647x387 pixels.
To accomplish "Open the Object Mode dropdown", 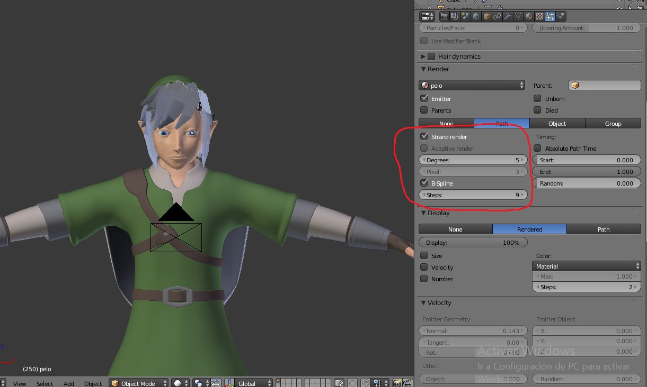I will pos(139,383).
